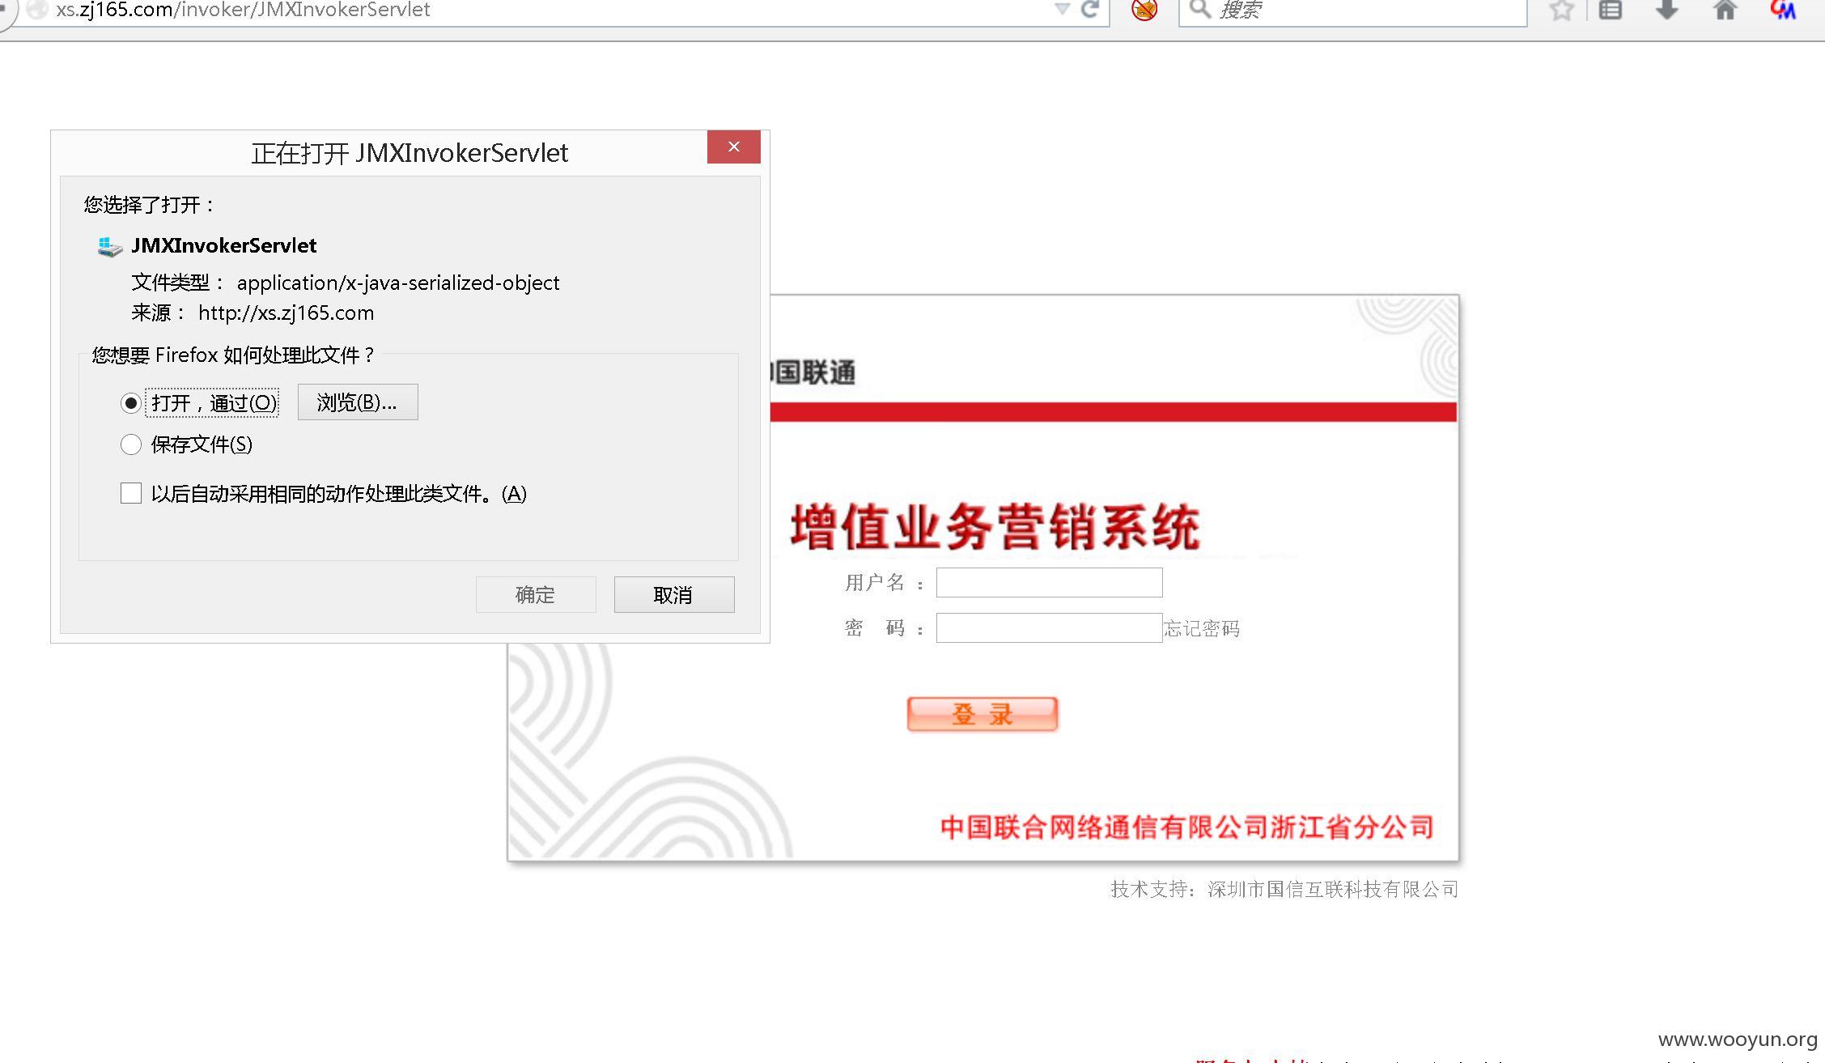The image size is (1825, 1063).
Task: Confirm with the 确定 button
Action: pyautogui.click(x=536, y=595)
